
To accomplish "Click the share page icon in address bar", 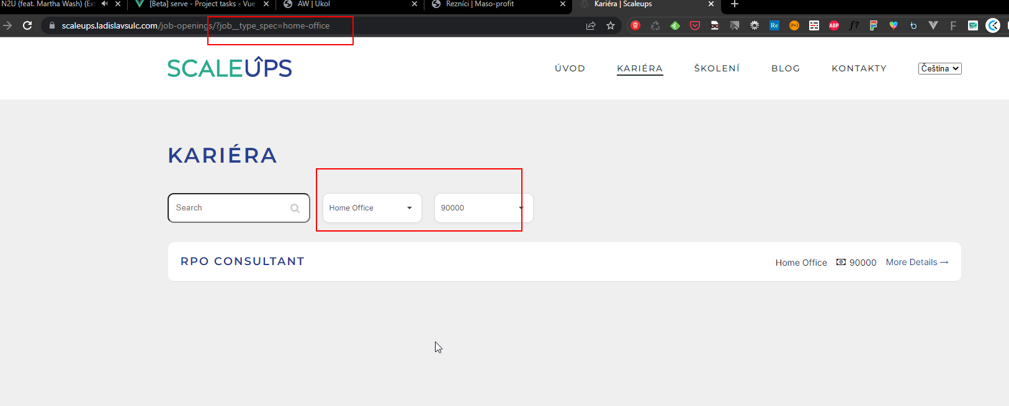I will point(591,25).
